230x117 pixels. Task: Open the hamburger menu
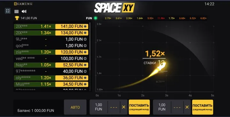tap(16, 11)
